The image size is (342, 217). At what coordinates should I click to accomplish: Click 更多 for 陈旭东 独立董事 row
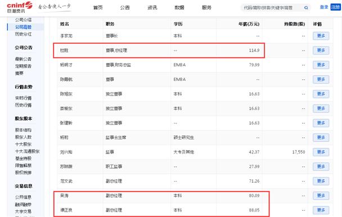pos(321,94)
